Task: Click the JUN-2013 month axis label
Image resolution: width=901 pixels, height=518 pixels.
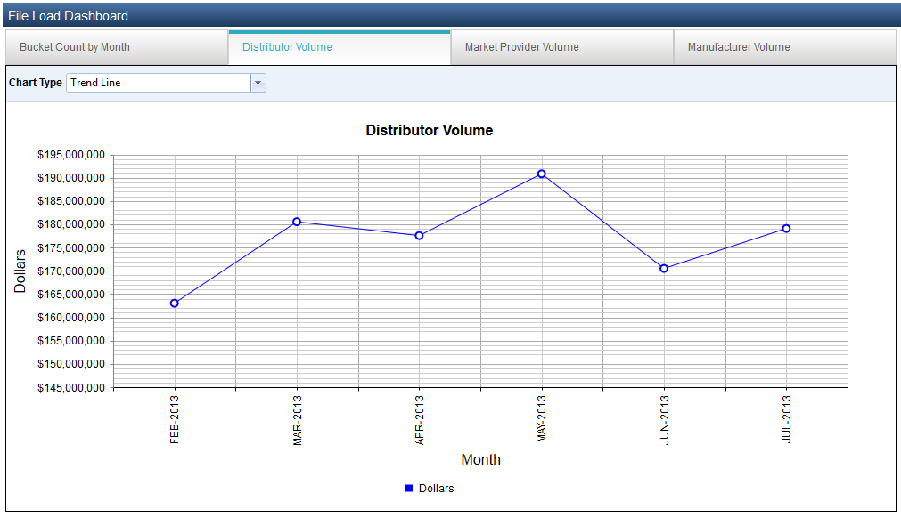Action: click(x=664, y=420)
